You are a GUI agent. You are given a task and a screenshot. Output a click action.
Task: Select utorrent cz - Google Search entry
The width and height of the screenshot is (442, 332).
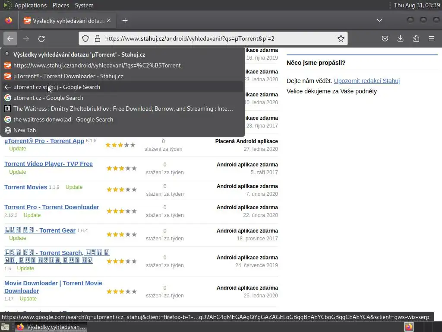pyautogui.click(x=122, y=98)
